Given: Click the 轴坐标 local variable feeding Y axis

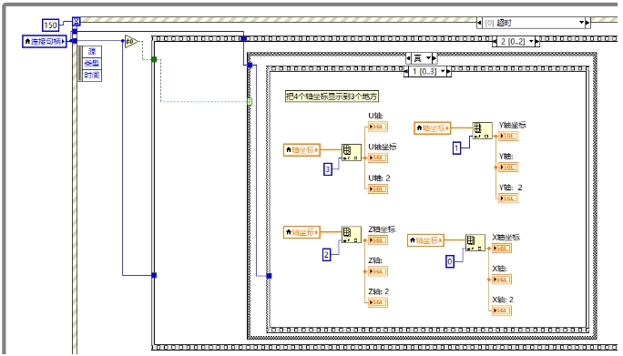Looking at the screenshot, I should coord(432,128).
